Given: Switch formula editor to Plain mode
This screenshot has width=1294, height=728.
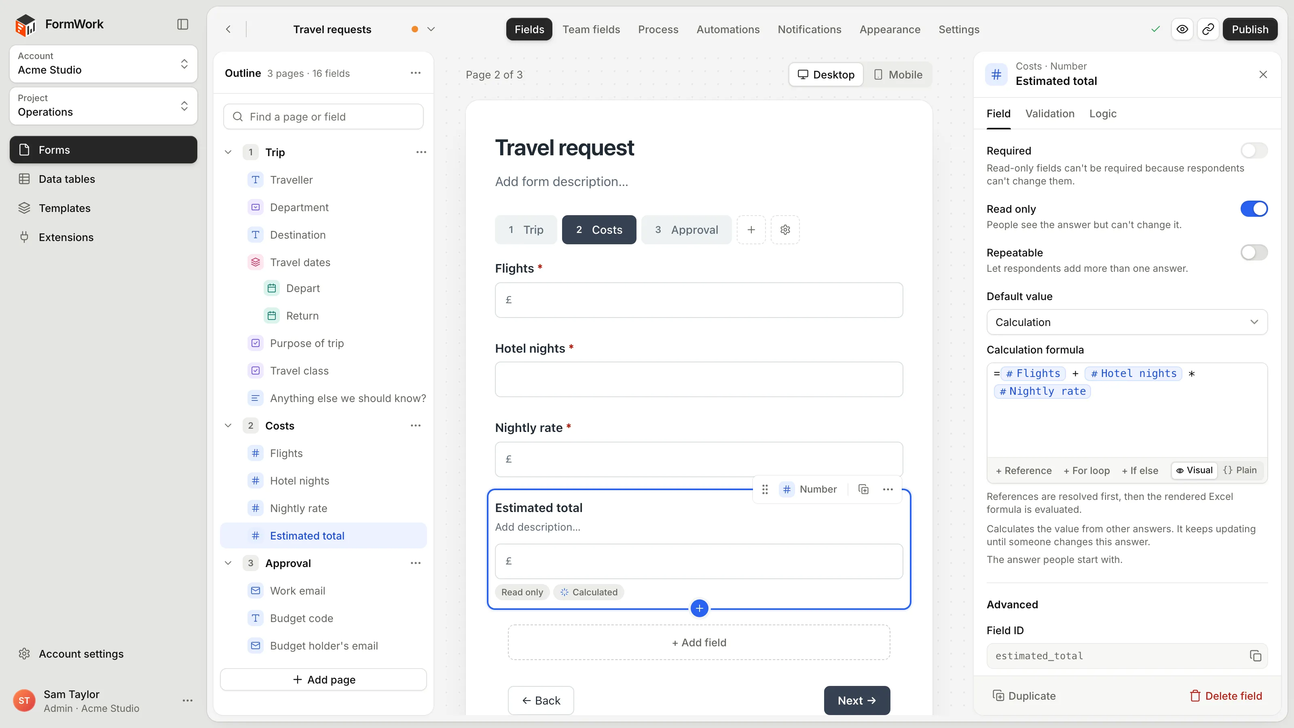Looking at the screenshot, I should click(x=1240, y=470).
